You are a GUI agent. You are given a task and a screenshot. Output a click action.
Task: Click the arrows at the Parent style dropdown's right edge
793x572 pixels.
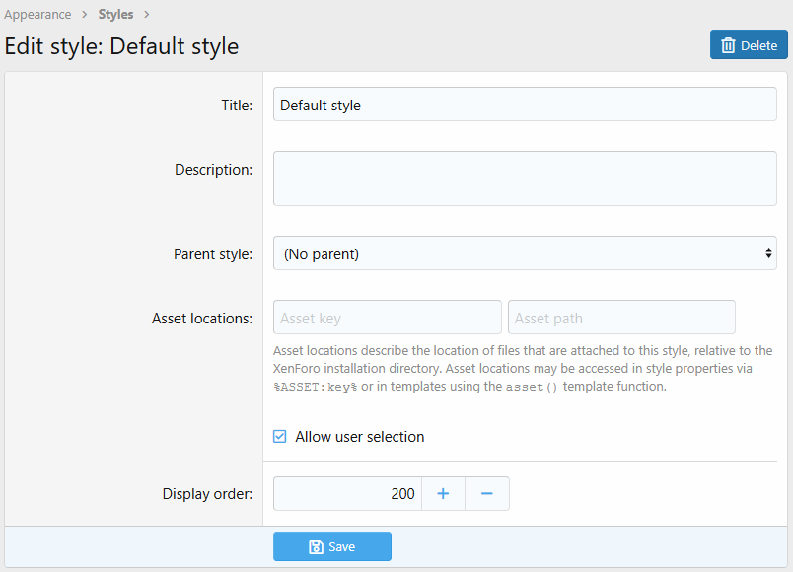point(768,253)
